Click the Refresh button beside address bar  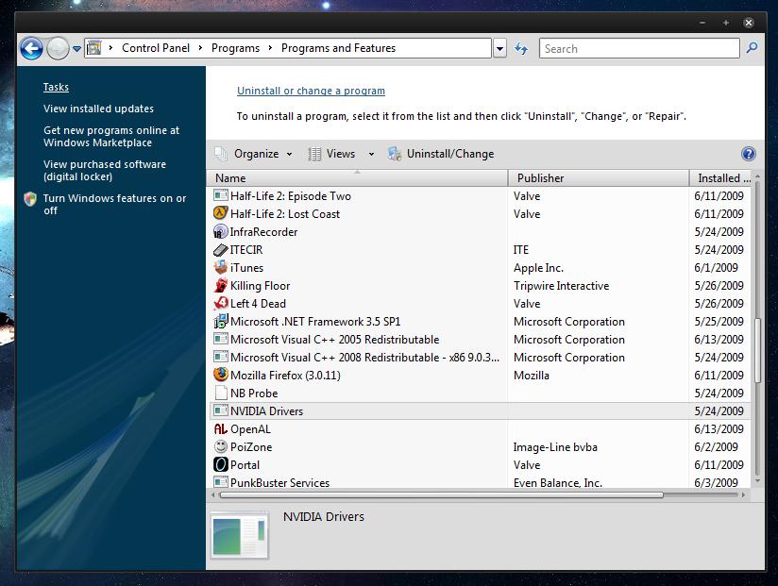pyautogui.click(x=521, y=48)
